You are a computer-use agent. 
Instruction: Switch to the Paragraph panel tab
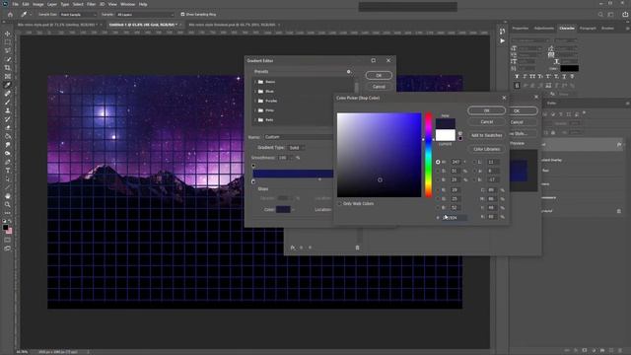588,29
